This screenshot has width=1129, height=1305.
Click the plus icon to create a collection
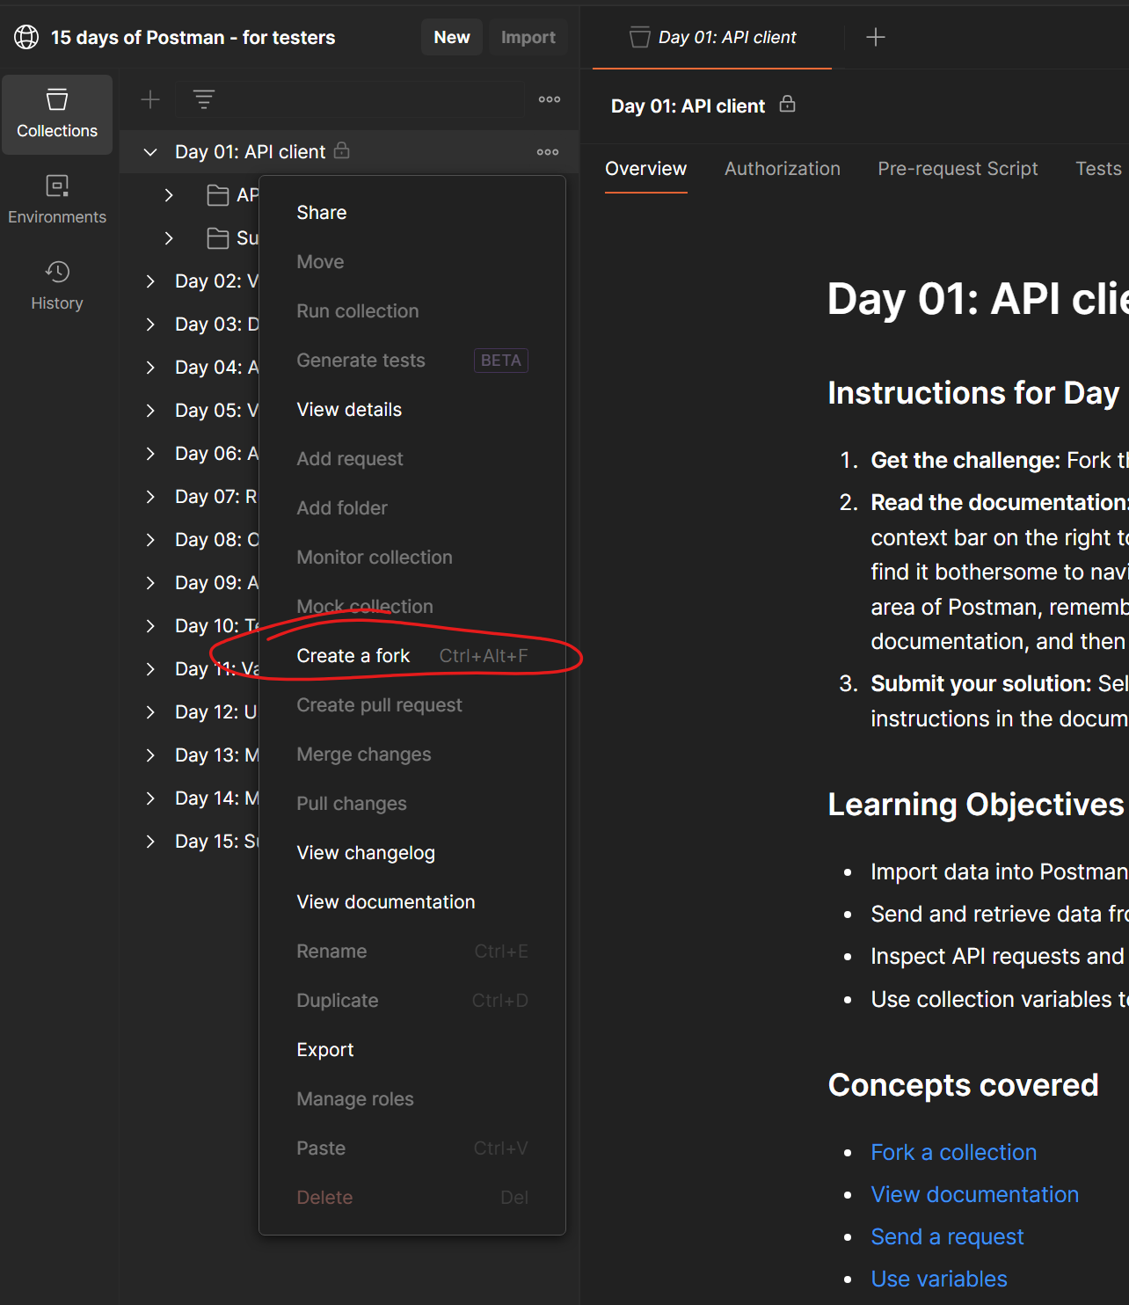pos(150,99)
